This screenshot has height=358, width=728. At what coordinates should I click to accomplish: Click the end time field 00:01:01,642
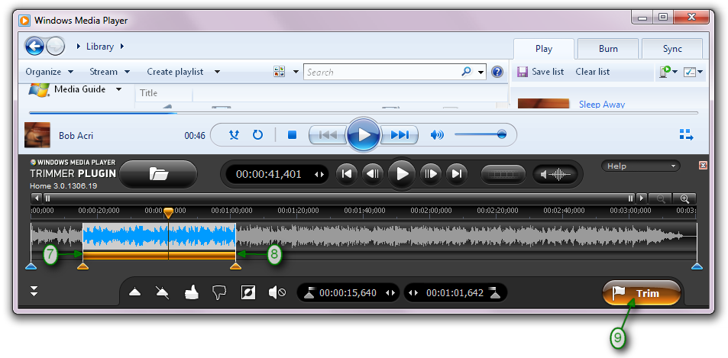[455, 293]
